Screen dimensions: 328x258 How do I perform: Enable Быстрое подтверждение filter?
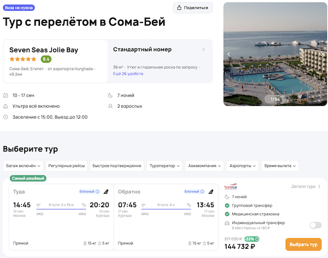[x=115, y=166]
